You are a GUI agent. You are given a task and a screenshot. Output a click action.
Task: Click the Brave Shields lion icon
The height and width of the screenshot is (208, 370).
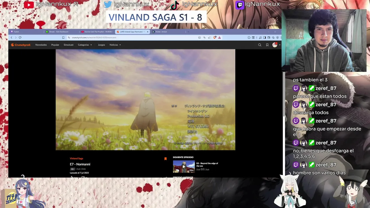(215, 38)
